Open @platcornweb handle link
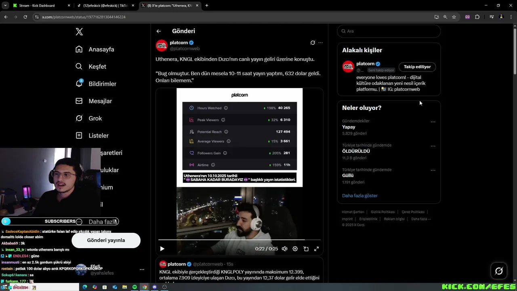The height and width of the screenshot is (291, 517). tap(185, 48)
